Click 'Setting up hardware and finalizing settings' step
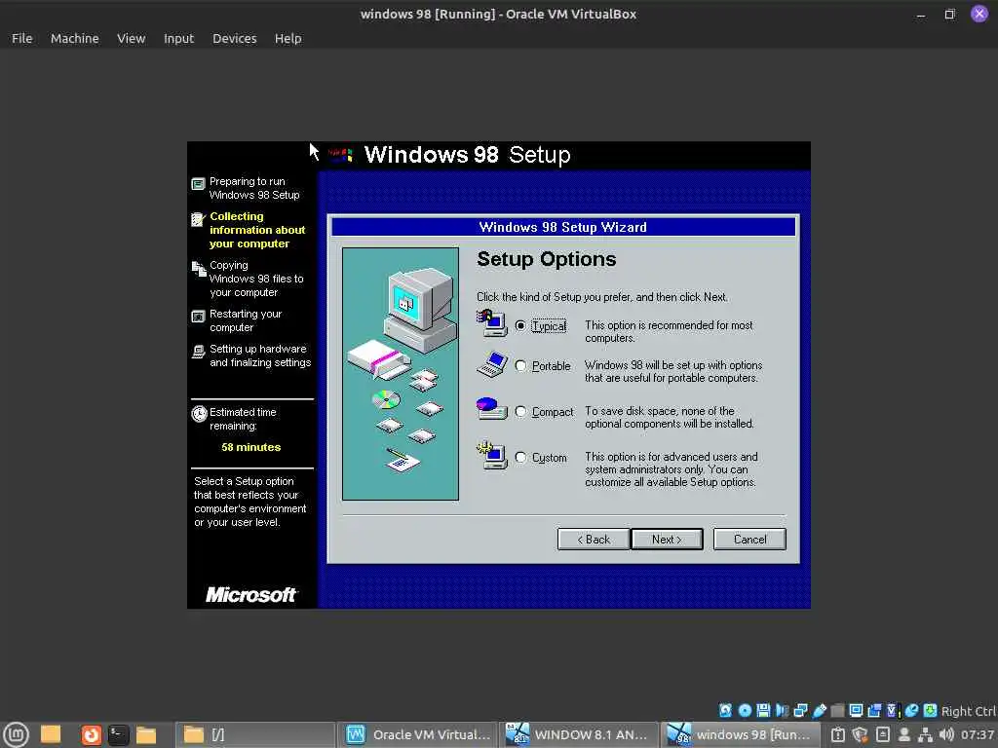Image resolution: width=998 pixels, height=748 pixels. 259,355
